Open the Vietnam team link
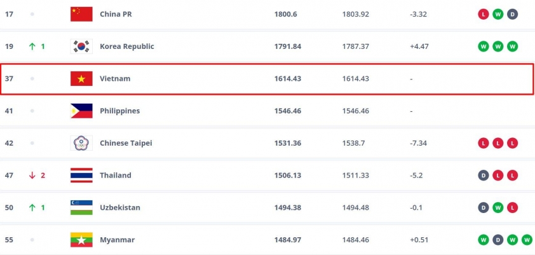Image resolution: width=535 pixels, height=255 pixels. tap(115, 78)
